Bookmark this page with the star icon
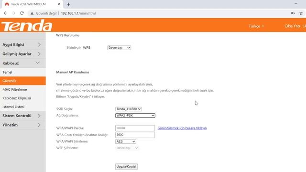This screenshot has width=306, height=172. (x=301, y=13)
